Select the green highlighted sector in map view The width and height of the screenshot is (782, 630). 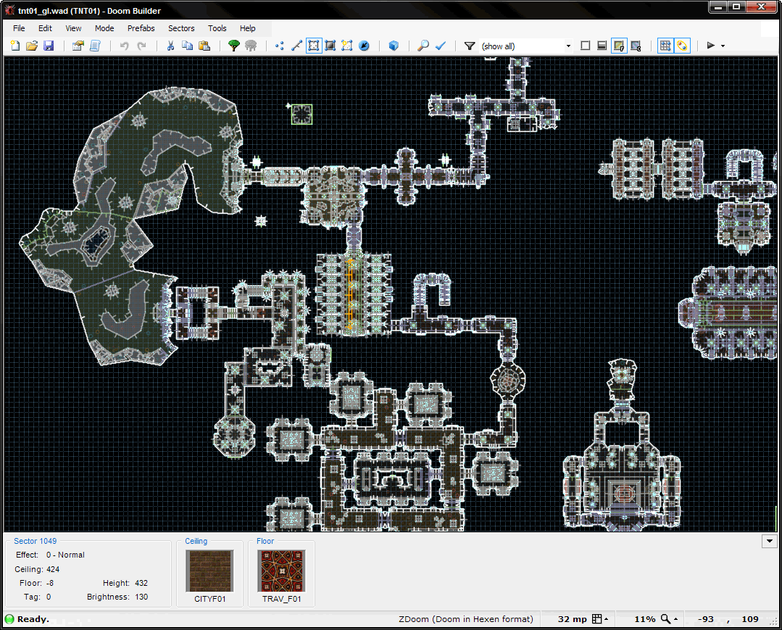[301, 114]
